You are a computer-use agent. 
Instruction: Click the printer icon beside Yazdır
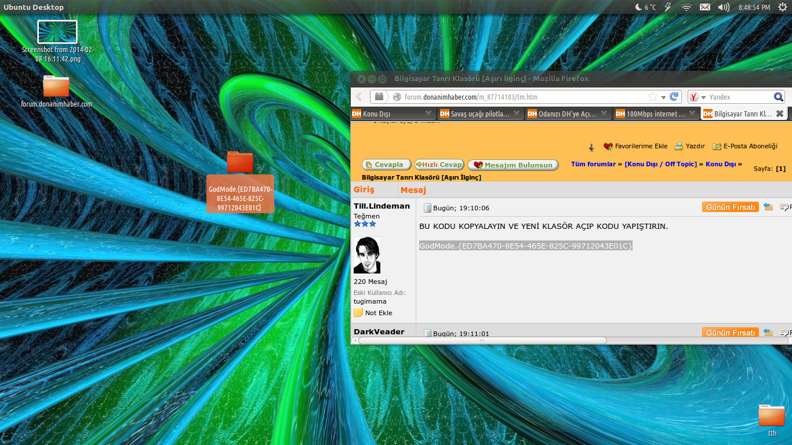click(x=678, y=147)
